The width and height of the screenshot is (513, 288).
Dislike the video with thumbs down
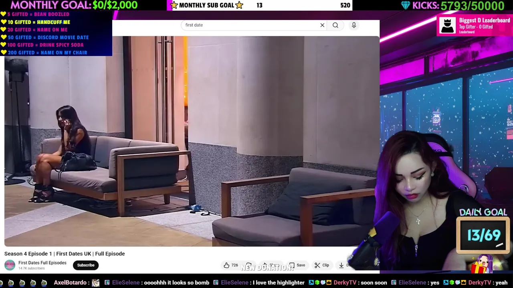[249, 265]
